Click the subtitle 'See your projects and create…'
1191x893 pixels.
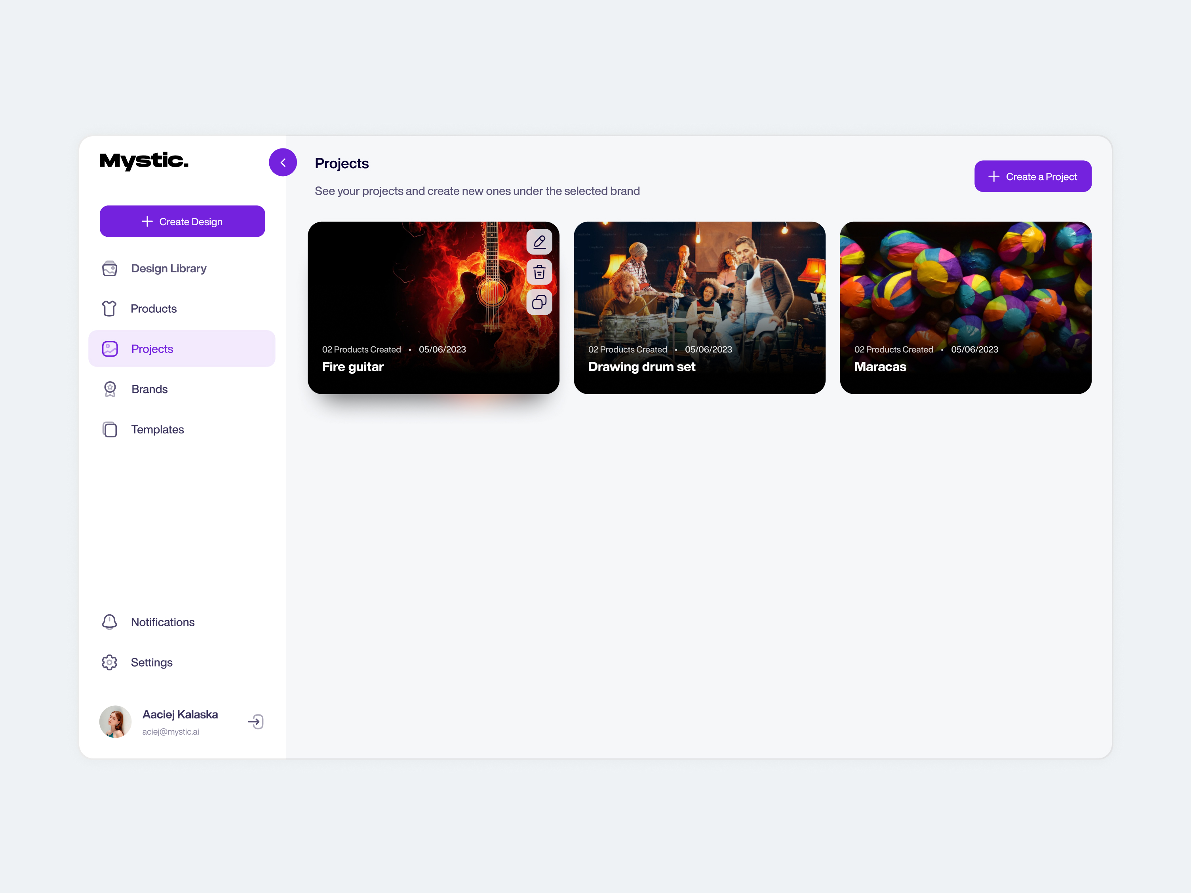tap(477, 191)
